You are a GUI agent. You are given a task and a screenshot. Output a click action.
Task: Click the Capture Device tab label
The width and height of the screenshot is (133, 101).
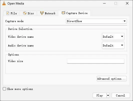coord(77,13)
